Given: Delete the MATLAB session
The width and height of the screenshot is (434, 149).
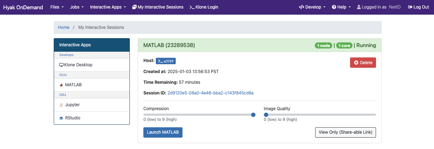Looking at the screenshot, I should click(363, 62).
